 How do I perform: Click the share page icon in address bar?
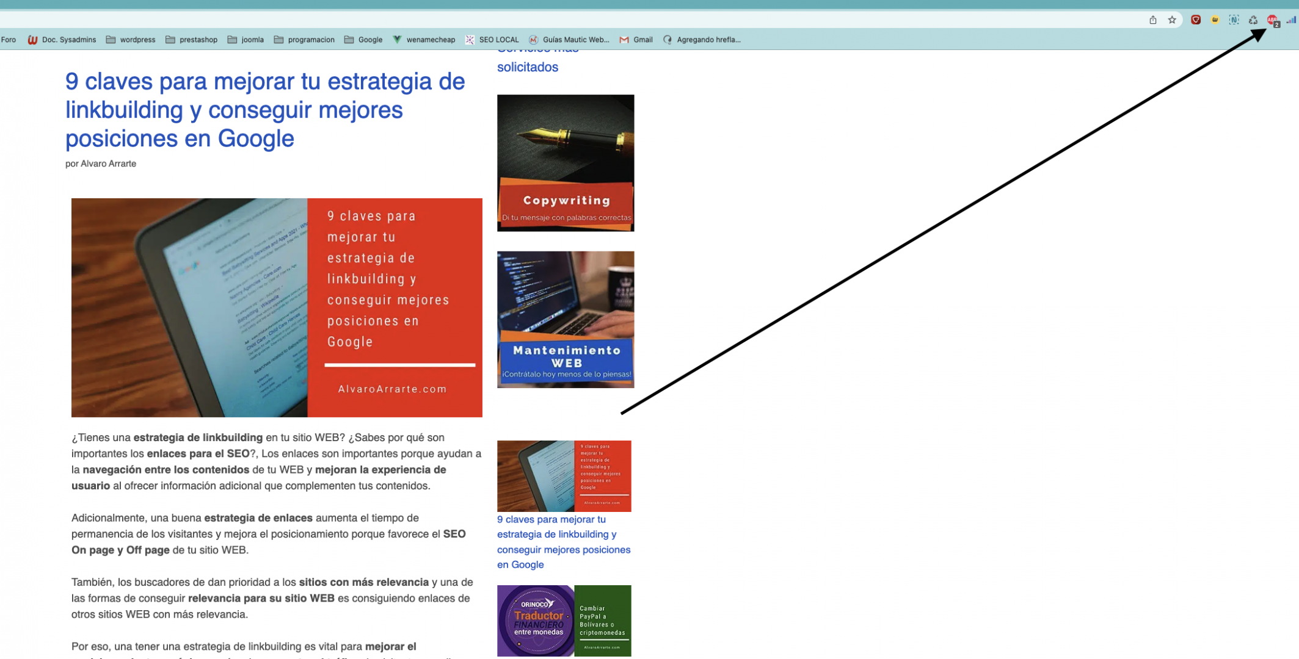(x=1152, y=20)
